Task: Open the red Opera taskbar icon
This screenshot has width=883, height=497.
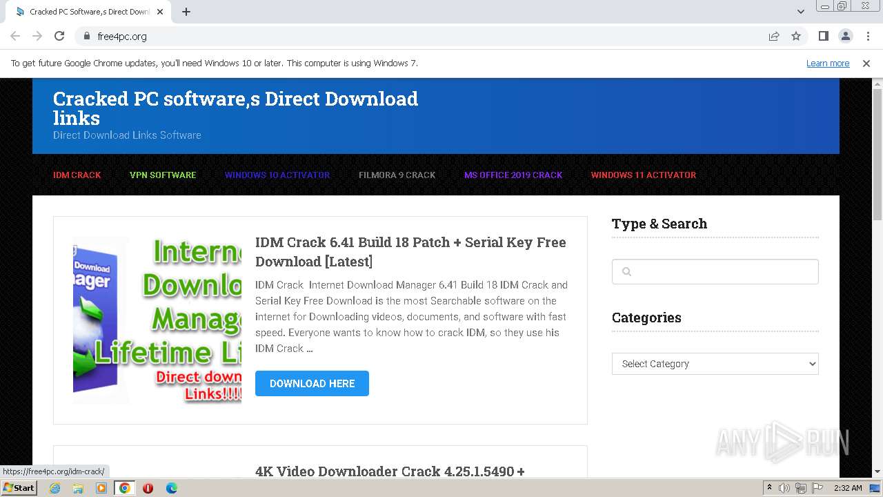Action: pos(148,488)
